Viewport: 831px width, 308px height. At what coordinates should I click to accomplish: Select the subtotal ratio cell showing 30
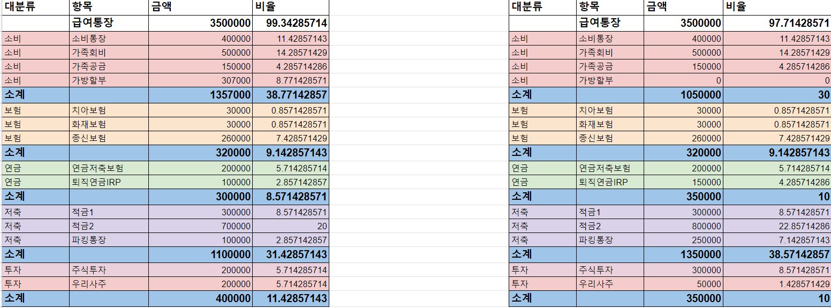776,95
